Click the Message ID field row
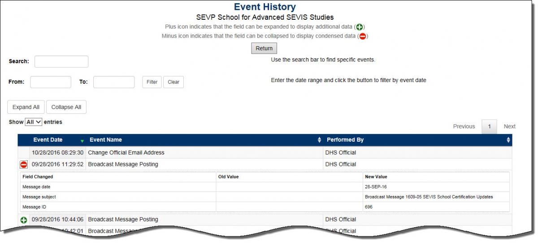 (265, 207)
